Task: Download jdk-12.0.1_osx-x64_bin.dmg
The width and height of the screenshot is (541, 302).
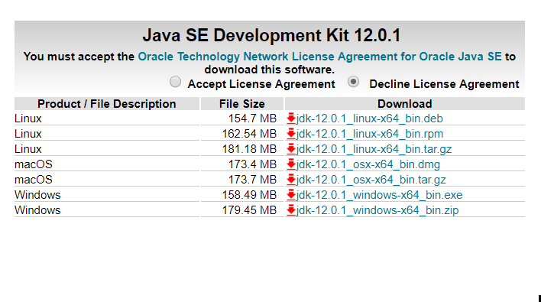Action: pos(368,164)
